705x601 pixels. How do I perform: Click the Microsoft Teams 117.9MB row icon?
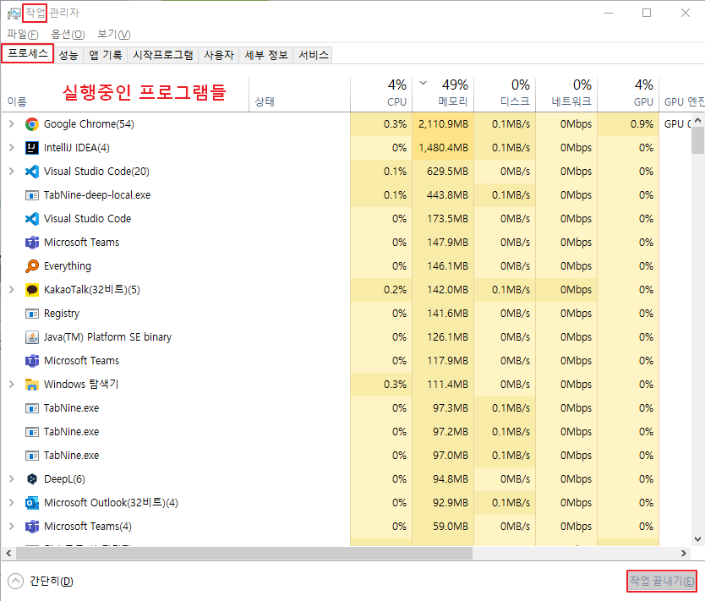[x=32, y=360]
